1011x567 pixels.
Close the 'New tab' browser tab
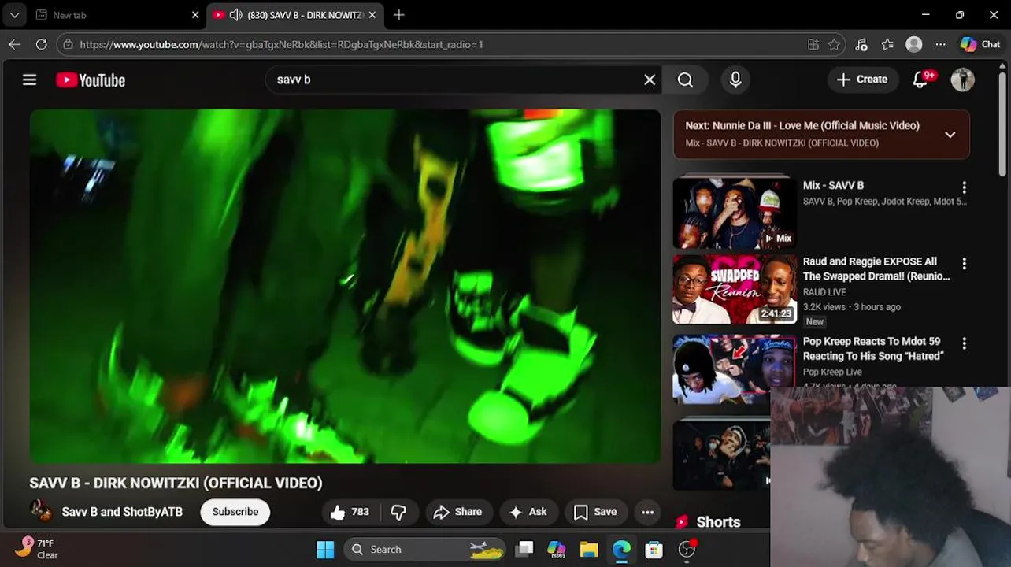(x=195, y=15)
